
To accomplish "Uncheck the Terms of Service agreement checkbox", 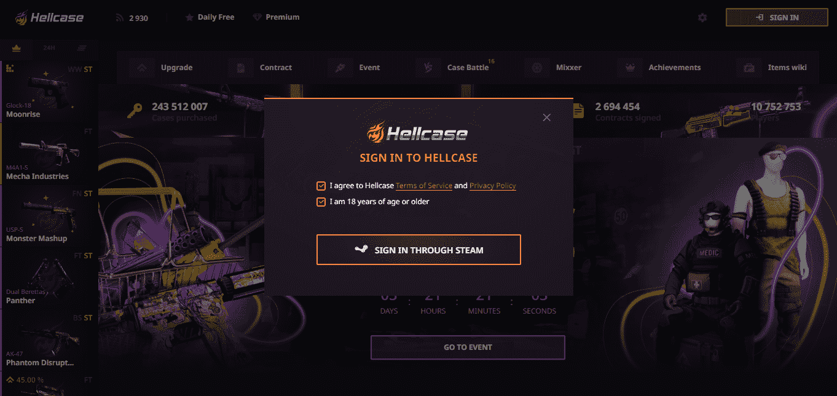I will pyautogui.click(x=321, y=186).
